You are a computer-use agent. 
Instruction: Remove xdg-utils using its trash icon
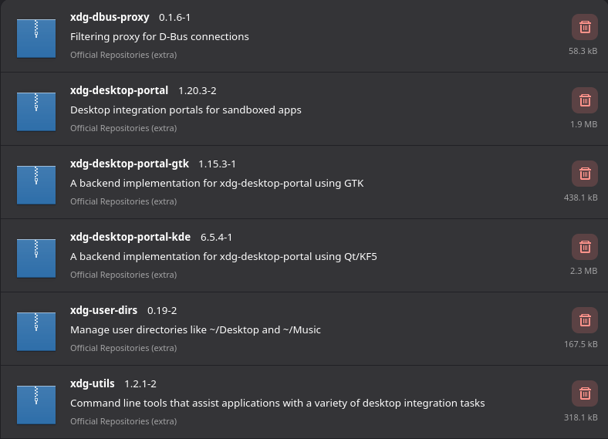coord(584,393)
